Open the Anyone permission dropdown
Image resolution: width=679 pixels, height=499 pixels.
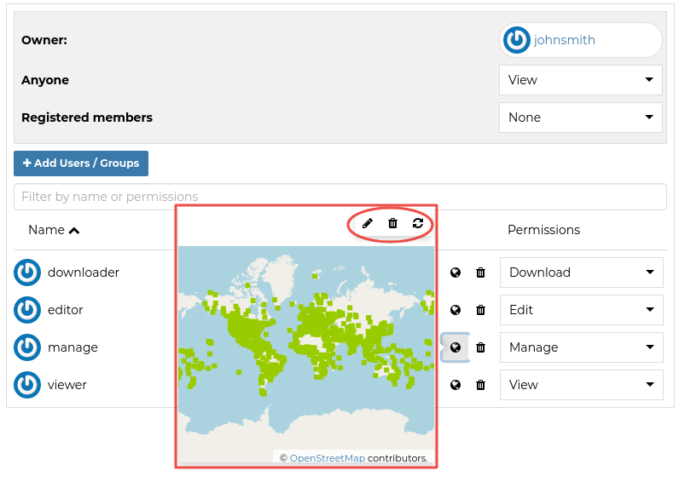tap(580, 80)
